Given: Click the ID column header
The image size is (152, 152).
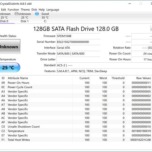Looking at the screenshot, I should (3, 78).
